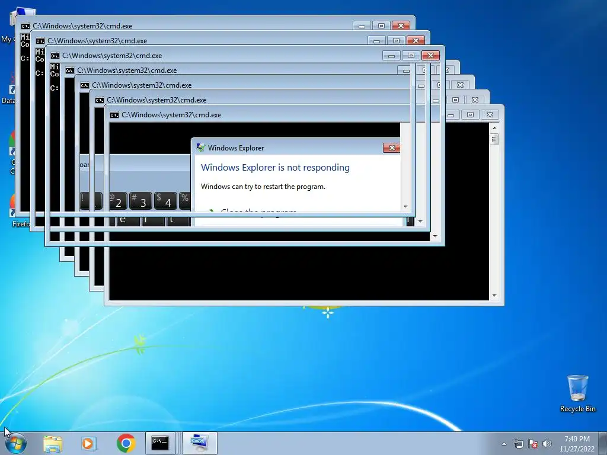Open the Windows Explorer folder taskbar icon
This screenshot has width=607, height=455.
[53, 443]
